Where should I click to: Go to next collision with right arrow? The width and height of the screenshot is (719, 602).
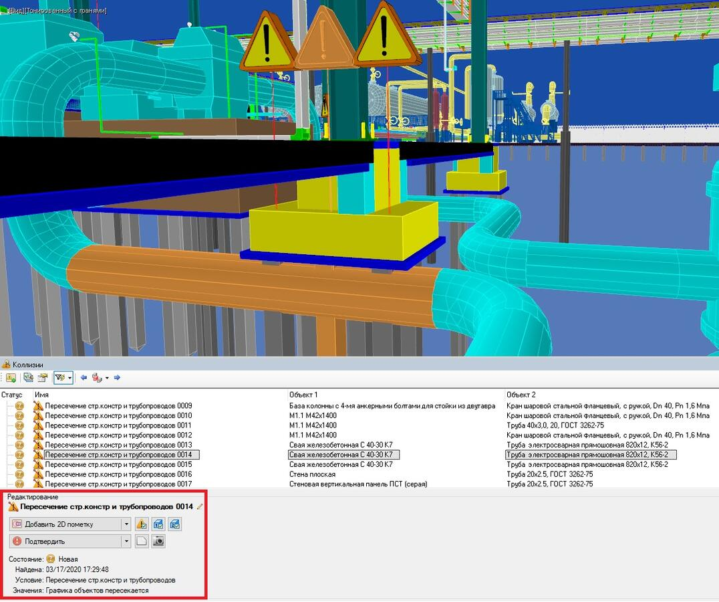coord(117,377)
